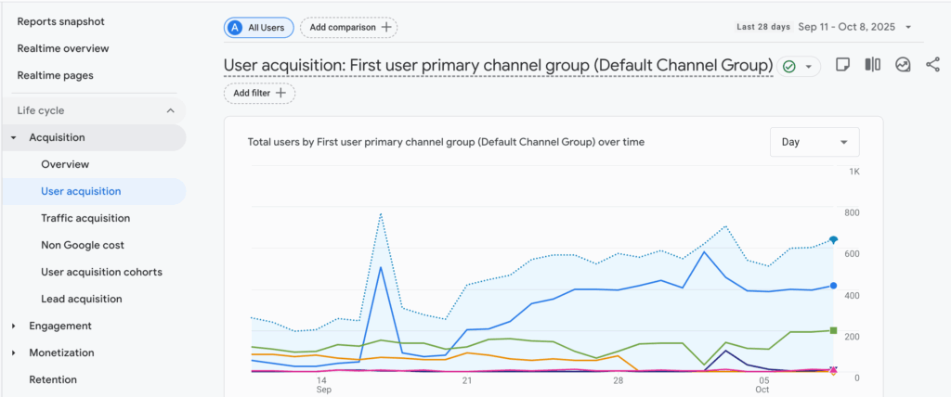Open the annotations note icon

[842, 65]
